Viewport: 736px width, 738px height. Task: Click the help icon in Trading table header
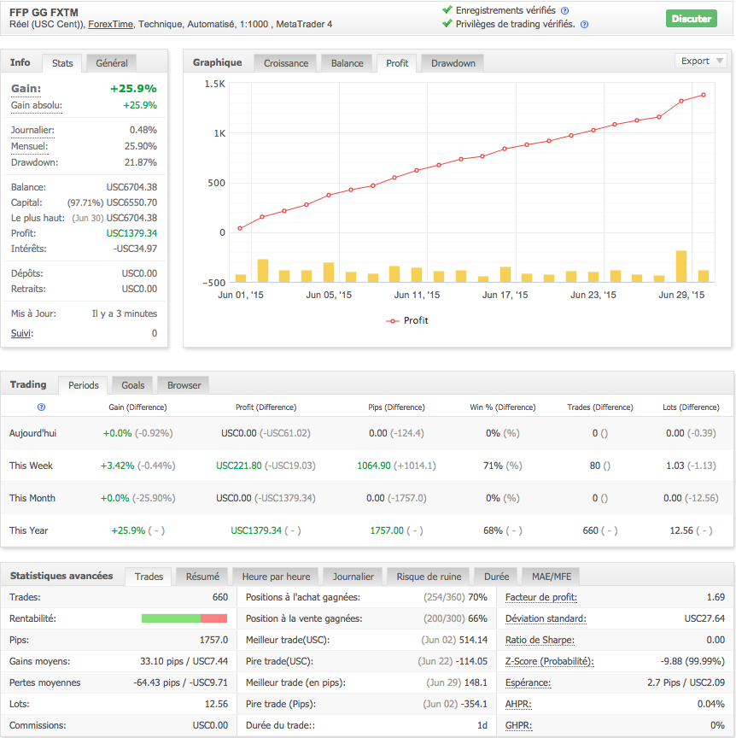(x=41, y=407)
